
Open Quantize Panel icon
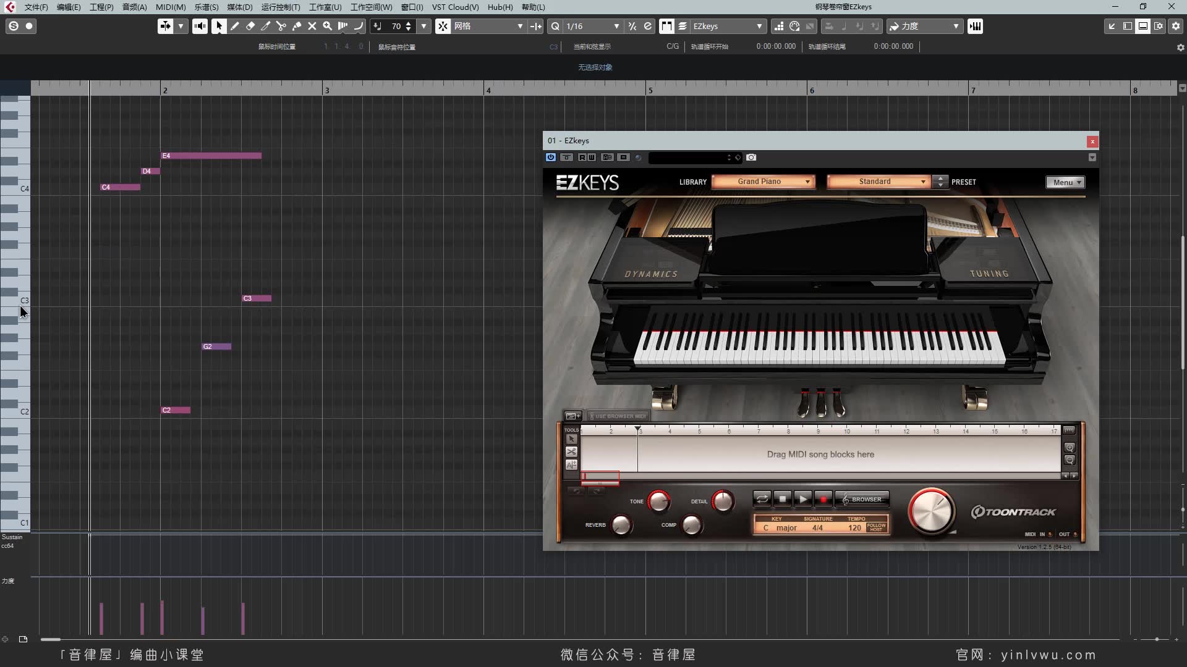[x=647, y=26]
